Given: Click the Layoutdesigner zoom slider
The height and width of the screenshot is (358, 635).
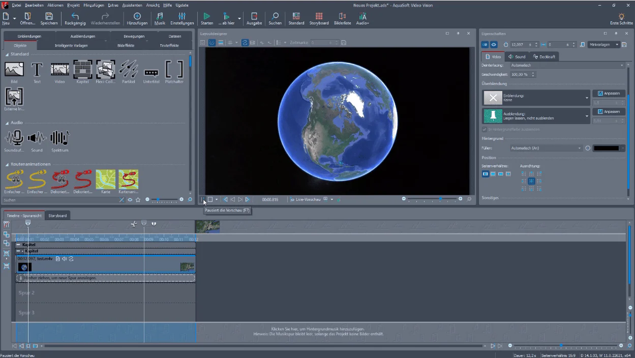Looking at the screenshot, I should tap(432, 199).
